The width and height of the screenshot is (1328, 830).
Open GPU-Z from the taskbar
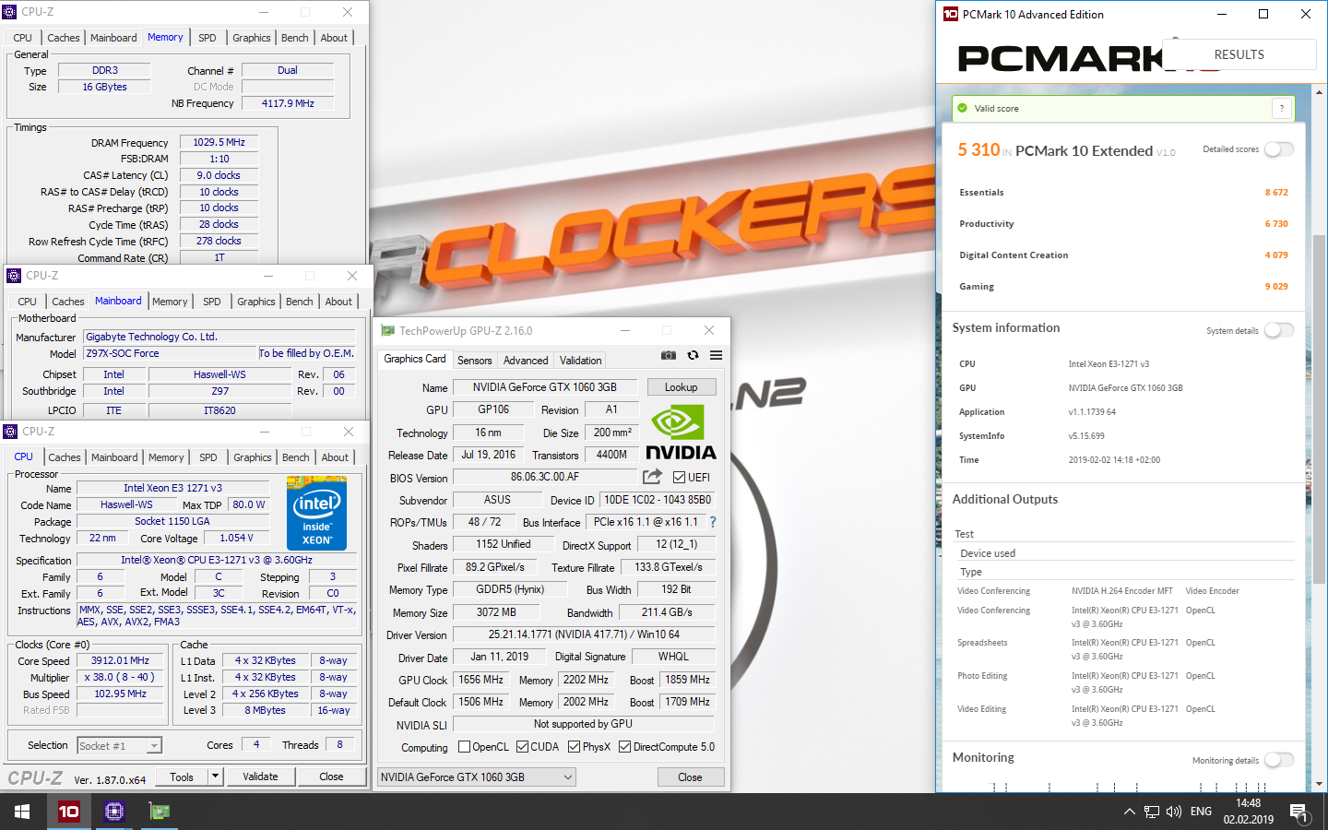(x=160, y=812)
